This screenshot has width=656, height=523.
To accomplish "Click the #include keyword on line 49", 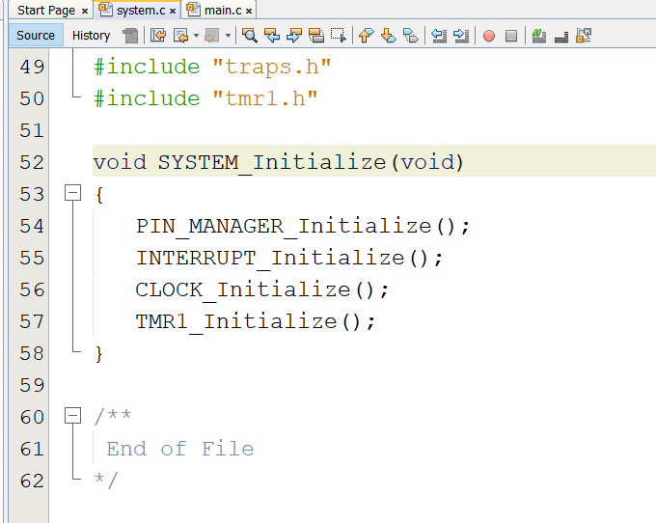I will 147,67.
